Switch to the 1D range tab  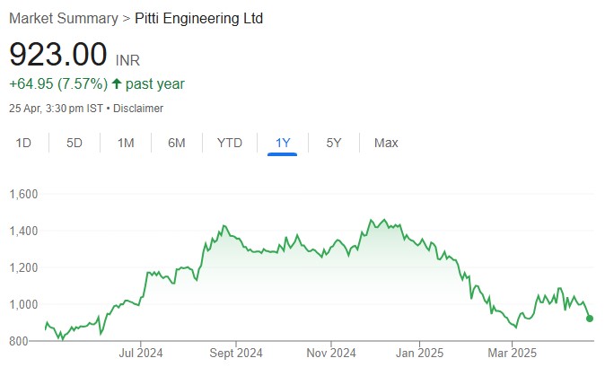point(23,143)
